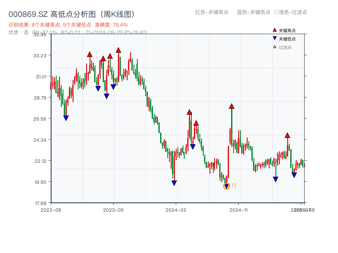
Task: Select the leftmost red key-high triangle marker
Action: pos(90,54)
